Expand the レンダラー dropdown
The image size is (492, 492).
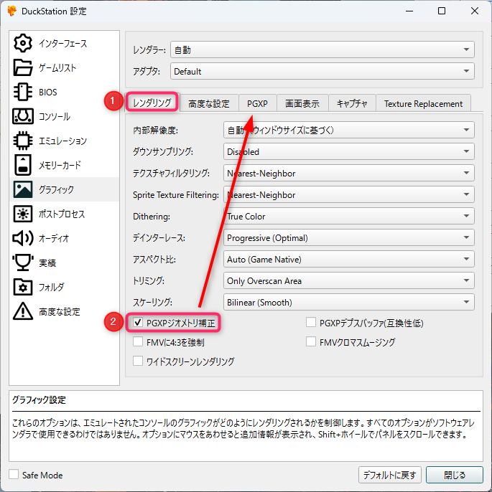pos(322,50)
